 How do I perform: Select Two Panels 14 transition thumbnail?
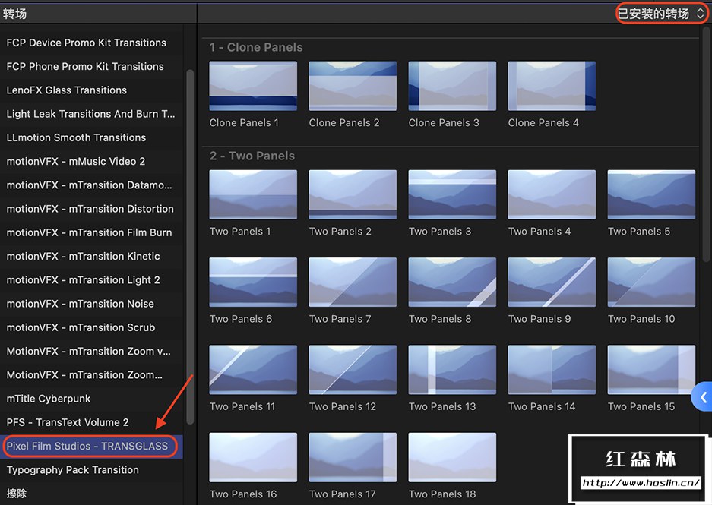tap(552, 370)
